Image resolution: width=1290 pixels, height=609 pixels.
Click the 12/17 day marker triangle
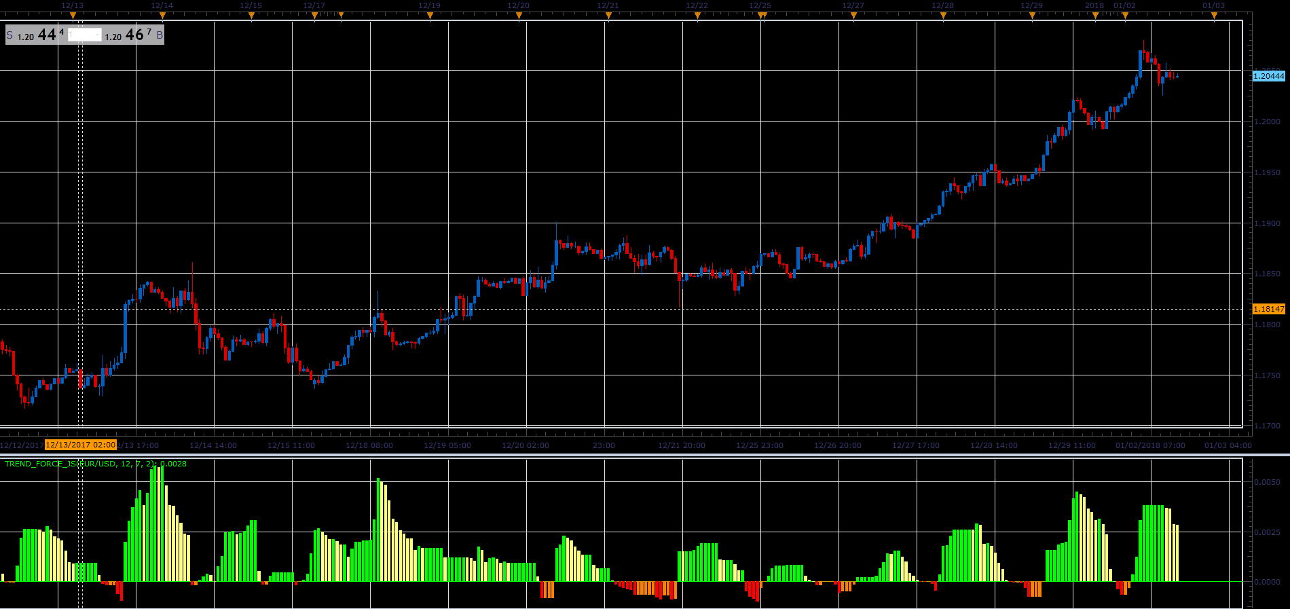point(314,16)
